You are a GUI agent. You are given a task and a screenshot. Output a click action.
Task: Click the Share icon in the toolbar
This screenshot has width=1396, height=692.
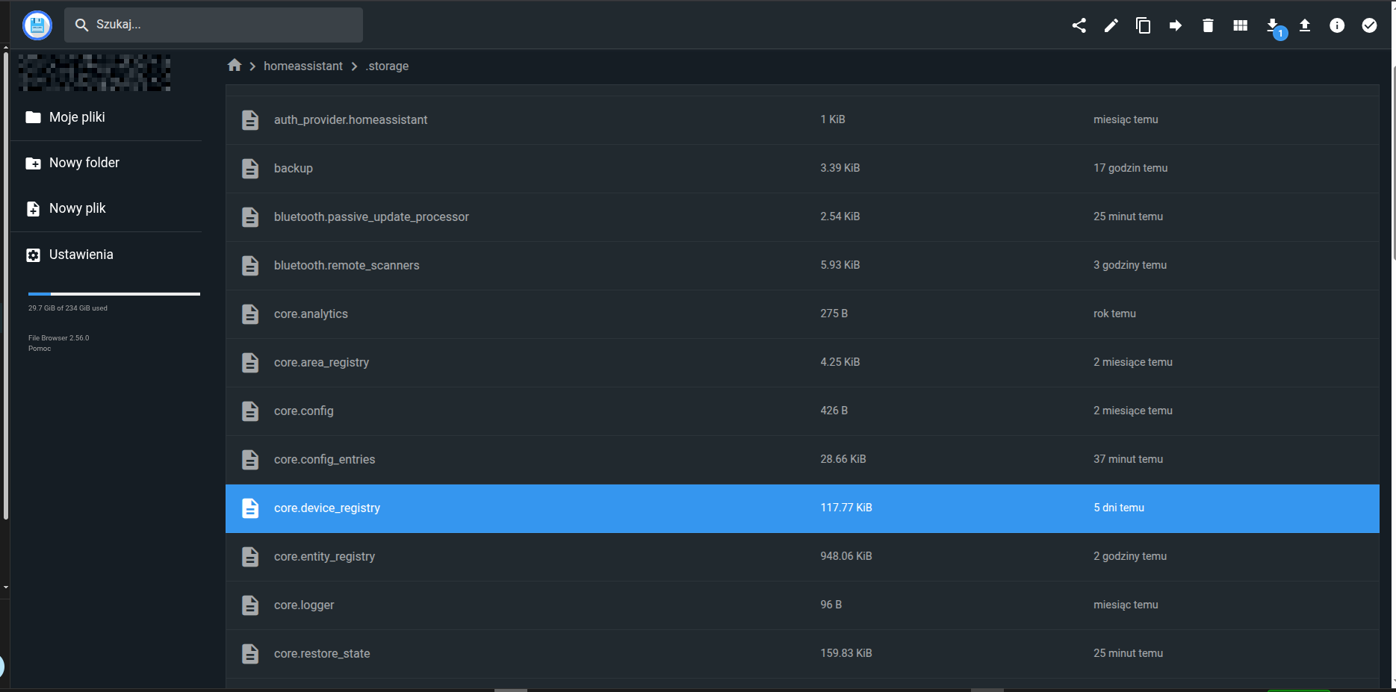pyautogui.click(x=1079, y=25)
